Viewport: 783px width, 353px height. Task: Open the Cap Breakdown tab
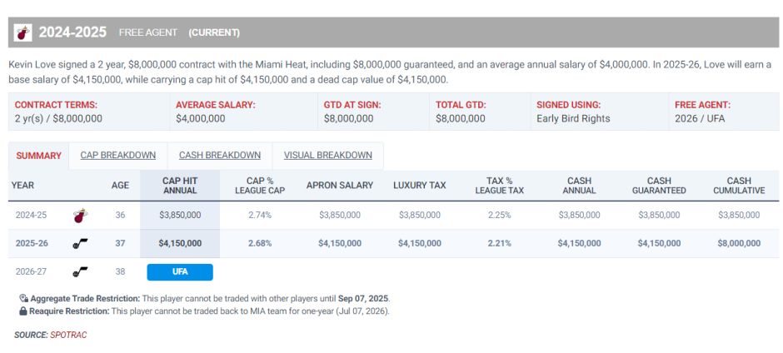(x=117, y=156)
